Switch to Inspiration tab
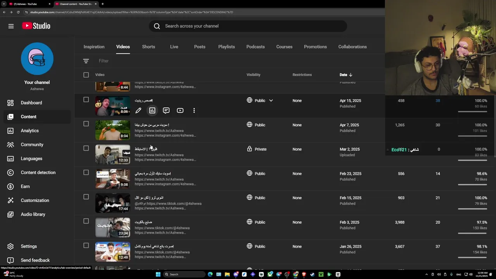This screenshot has height=279, width=496. coord(94,47)
